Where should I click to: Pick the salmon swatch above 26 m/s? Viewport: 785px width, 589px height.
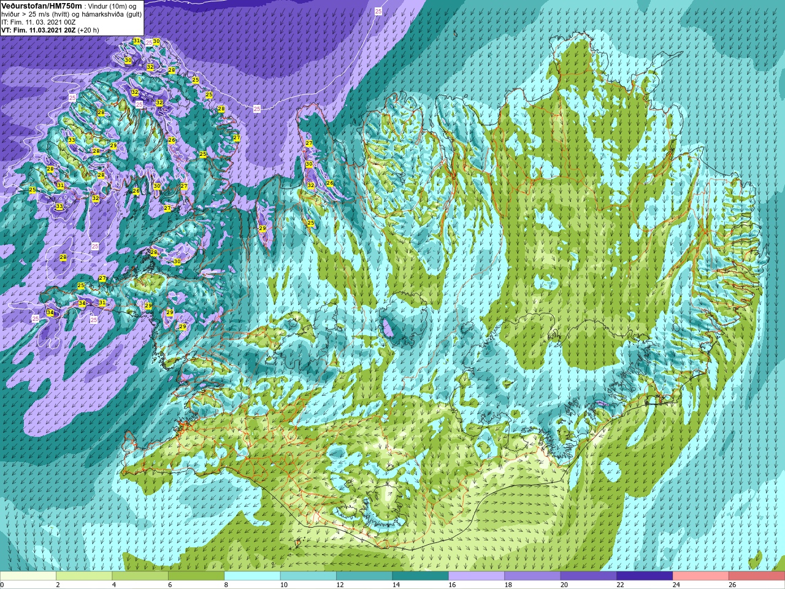click(757, 576)
